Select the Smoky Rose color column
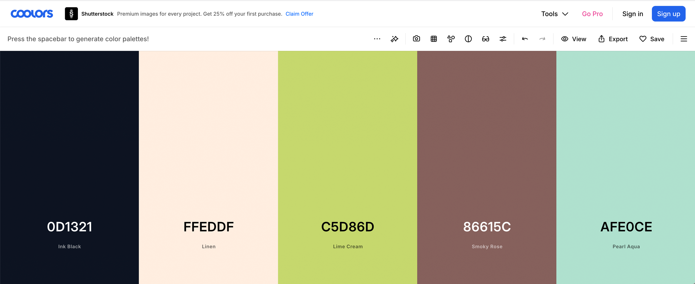Image resolution: width=695 pixels, height=284 pixels. [487, 167]
